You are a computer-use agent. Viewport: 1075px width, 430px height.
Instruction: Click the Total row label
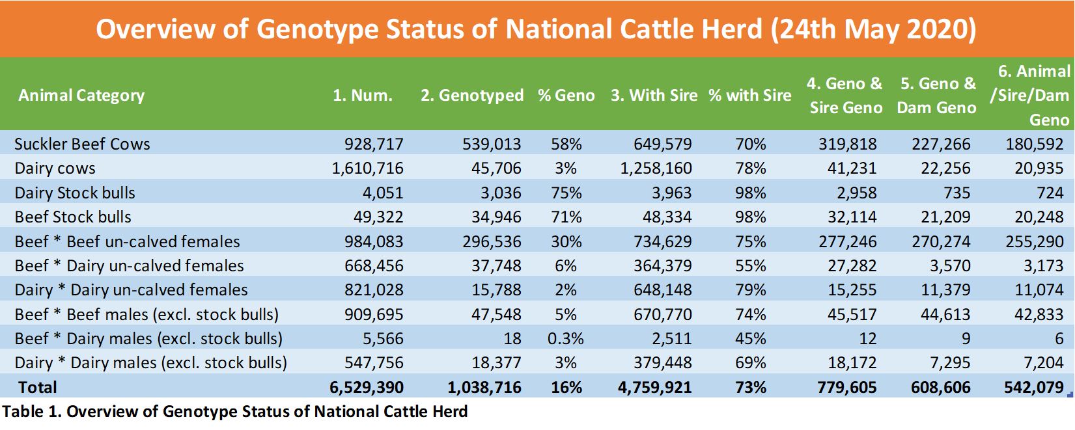(38, 387)
